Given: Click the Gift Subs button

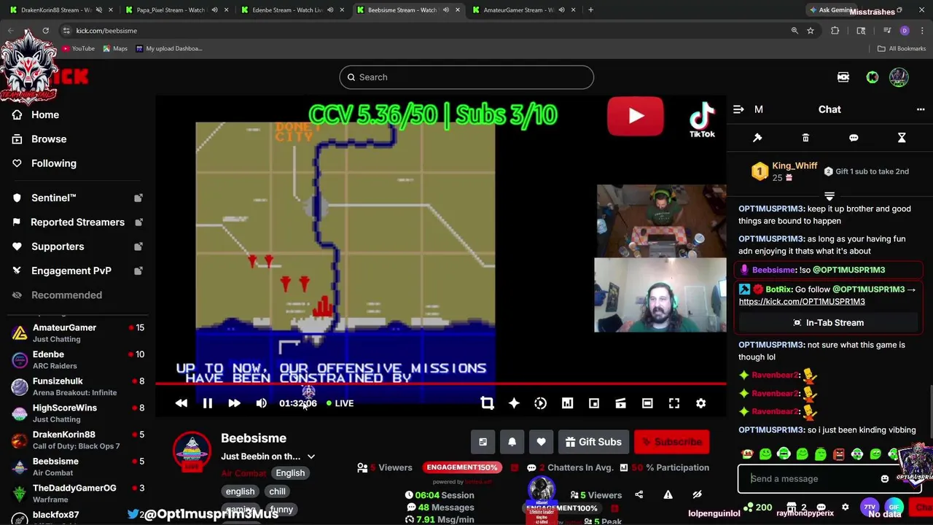Looking at the screenshot, I should point(593,442).
